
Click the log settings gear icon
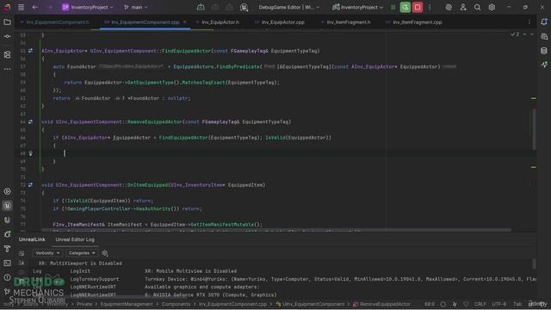click(x=105, y=253)
